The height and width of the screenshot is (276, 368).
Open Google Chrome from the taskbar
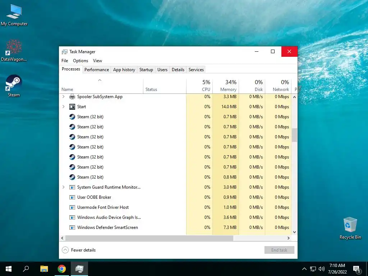coord(62,269)
